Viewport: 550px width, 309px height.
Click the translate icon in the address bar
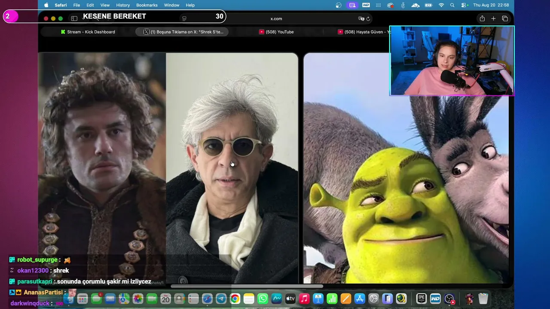pyautogui.click(x=361, y=18)
